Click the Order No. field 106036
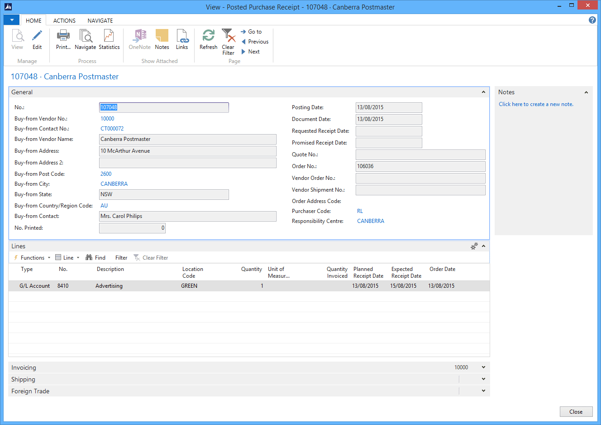601x425 pixels. click(x=420, y=166)
